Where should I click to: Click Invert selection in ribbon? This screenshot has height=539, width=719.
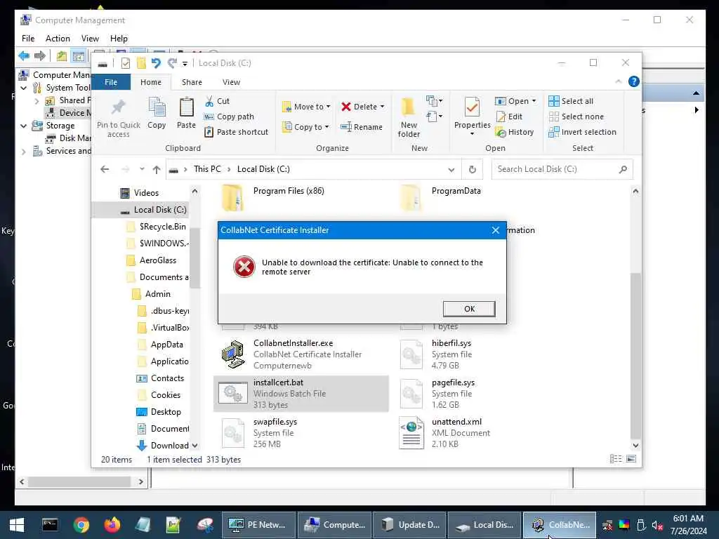583,132
